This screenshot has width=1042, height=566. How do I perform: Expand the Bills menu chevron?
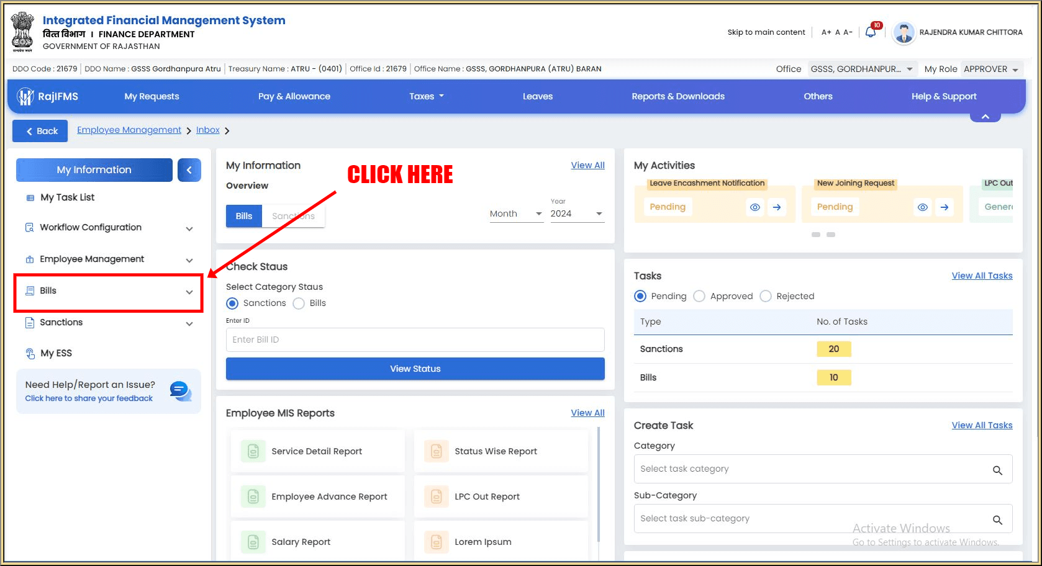point(189,292)
